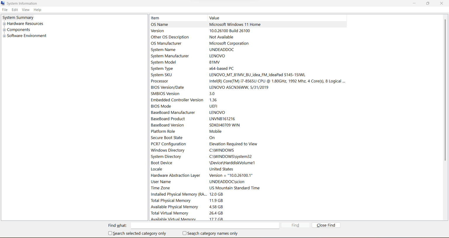Image resolution: width=449 pixels, height=238 pixels.
Task: Click the Boot Device row
Action: (x=248, y=163)
